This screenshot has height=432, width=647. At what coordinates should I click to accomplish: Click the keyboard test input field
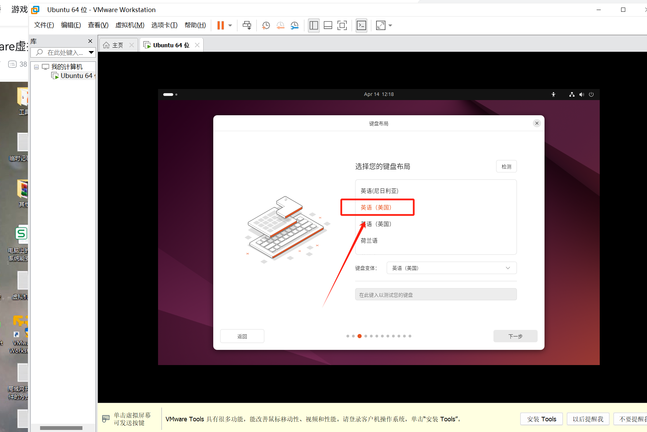436,295
